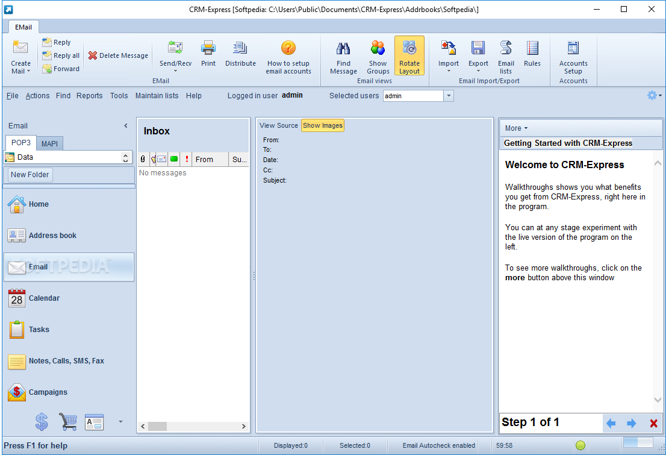The height and width of the screenshot is (455, 666).
Task: Open the Tools menu
Action: pos(119,96)
